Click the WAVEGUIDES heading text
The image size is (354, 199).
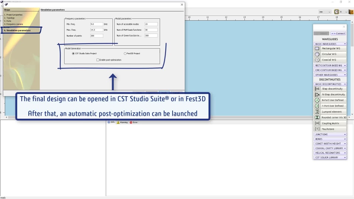(x=330, y=39)
